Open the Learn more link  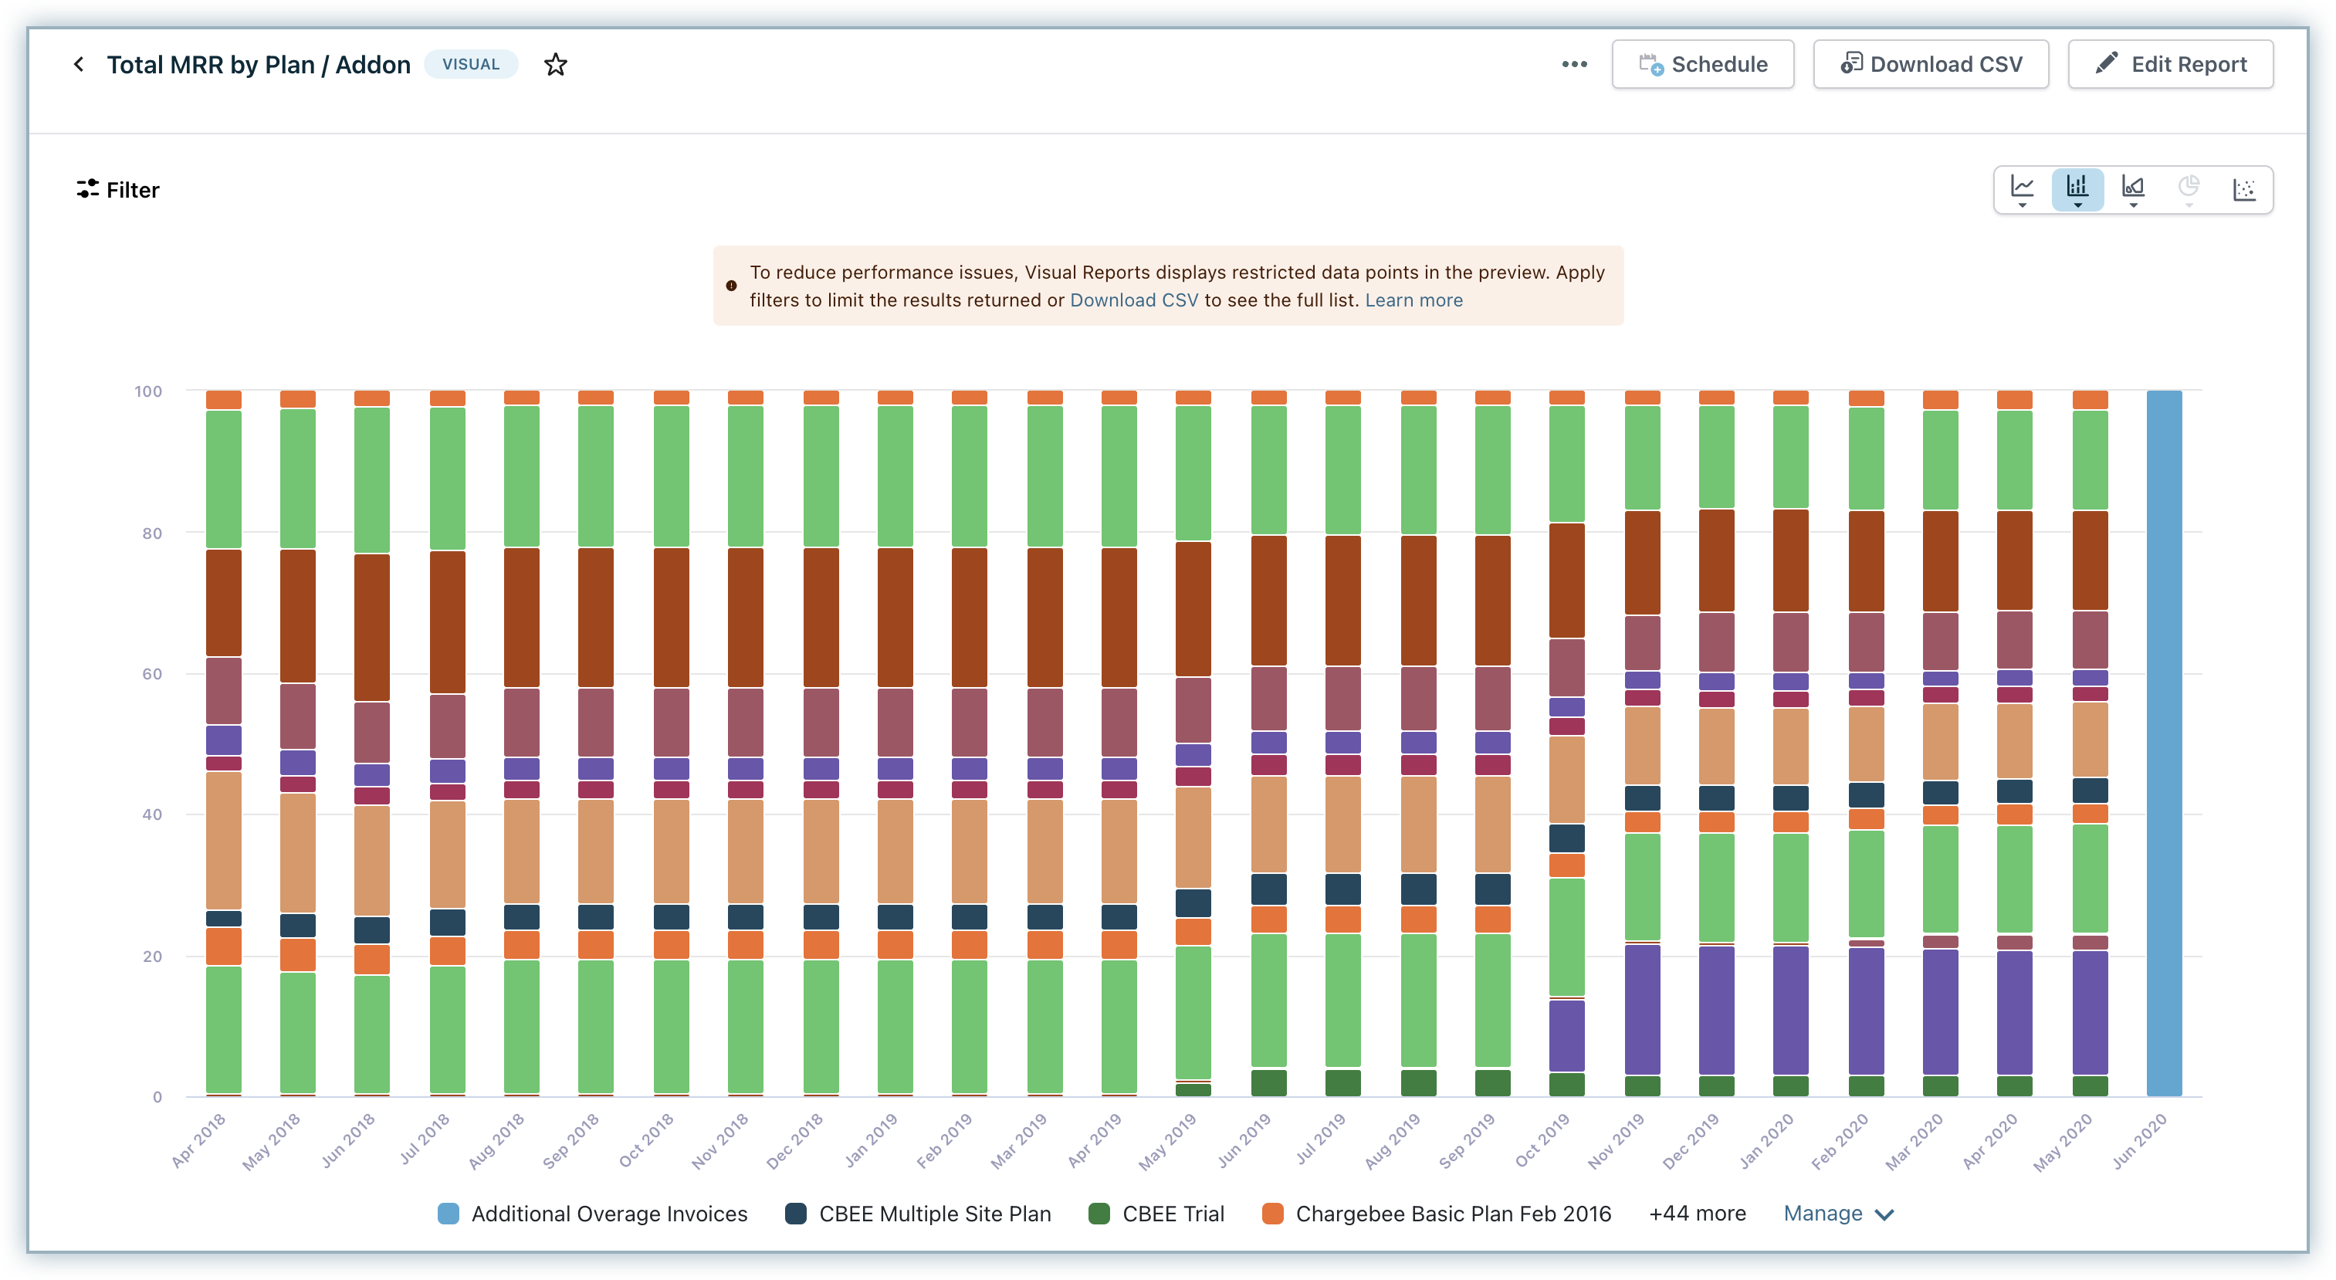click(x=1413, y=300)
